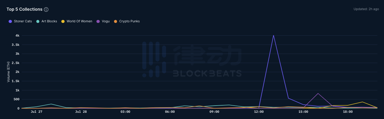This screenshot has width=384, height=119.
Task: Click the Crypto Punks legend label
Action: tap(129, 21)
